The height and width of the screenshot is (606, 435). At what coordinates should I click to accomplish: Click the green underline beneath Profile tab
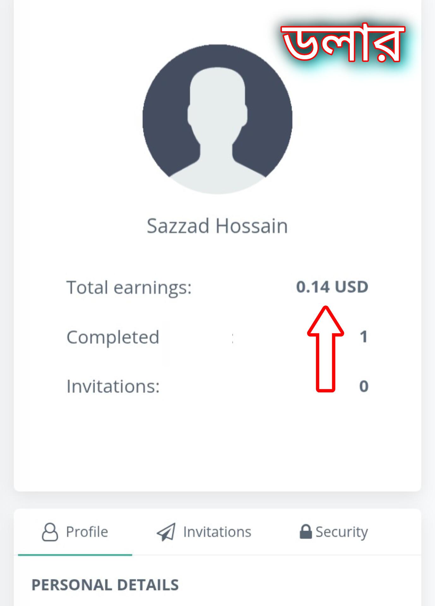pos(75,555)
